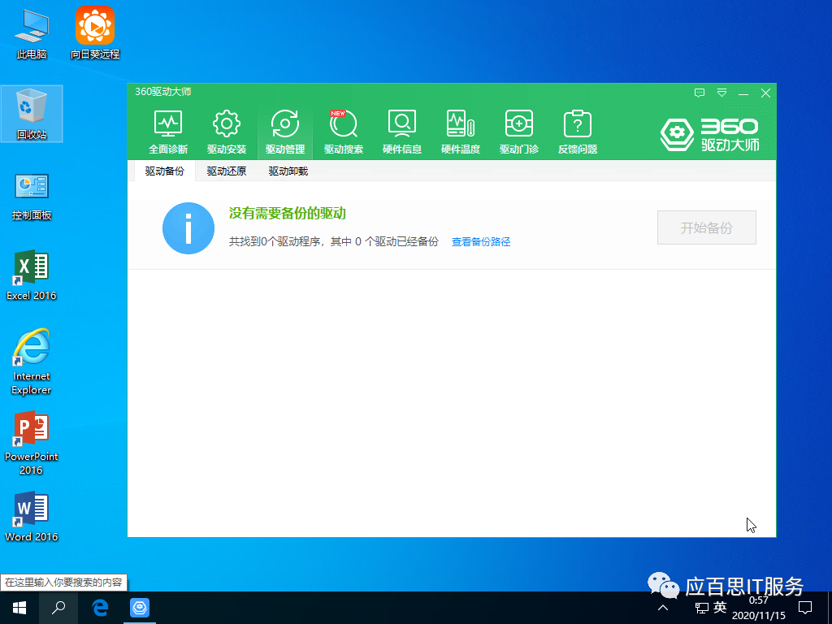This screenshot has height=624, width=832.
Task: Click the 360驱动大师 logo
Action: pyautogui.click(x=710, y=135)
